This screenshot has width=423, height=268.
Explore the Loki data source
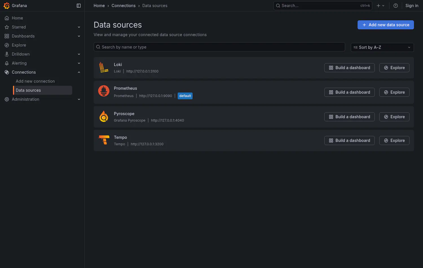(x=394, y=68)
